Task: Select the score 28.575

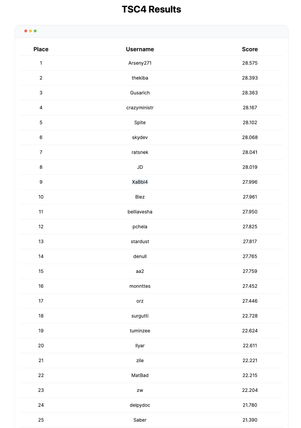Action: pyautogui.click(x=250, y=63)
